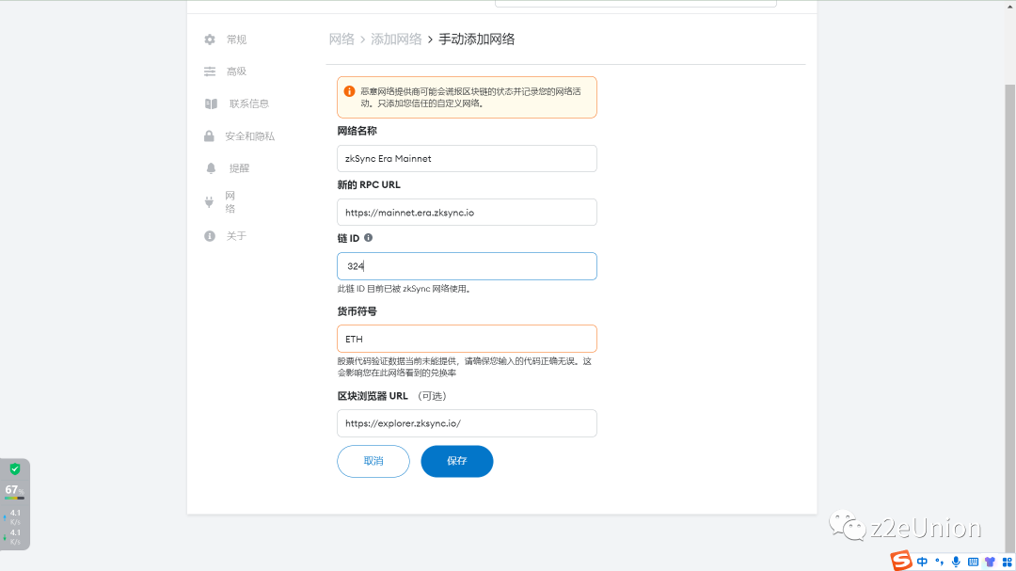Open the 常规 settings gear icon
Image resolution: width=1016 pixels, height=571 pixels.
(x=209, y=40)
